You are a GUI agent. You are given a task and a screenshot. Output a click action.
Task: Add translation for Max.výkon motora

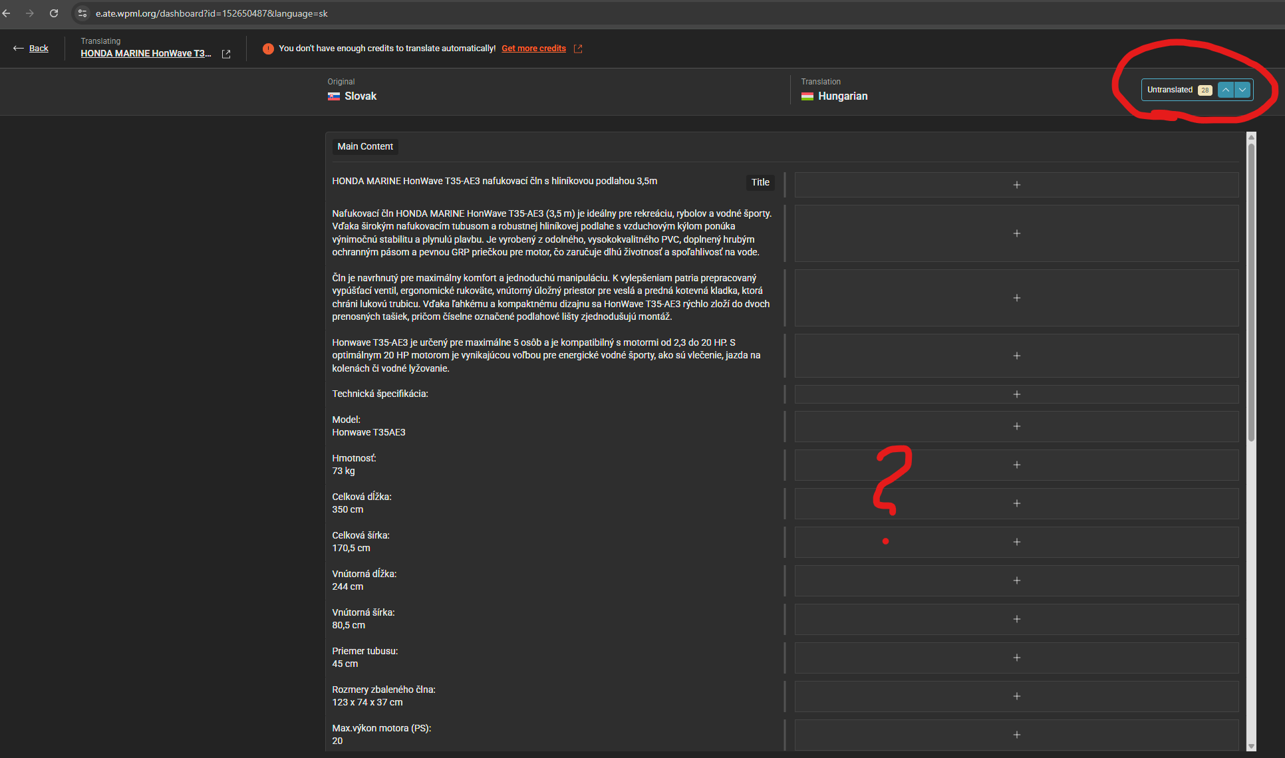1016,735
